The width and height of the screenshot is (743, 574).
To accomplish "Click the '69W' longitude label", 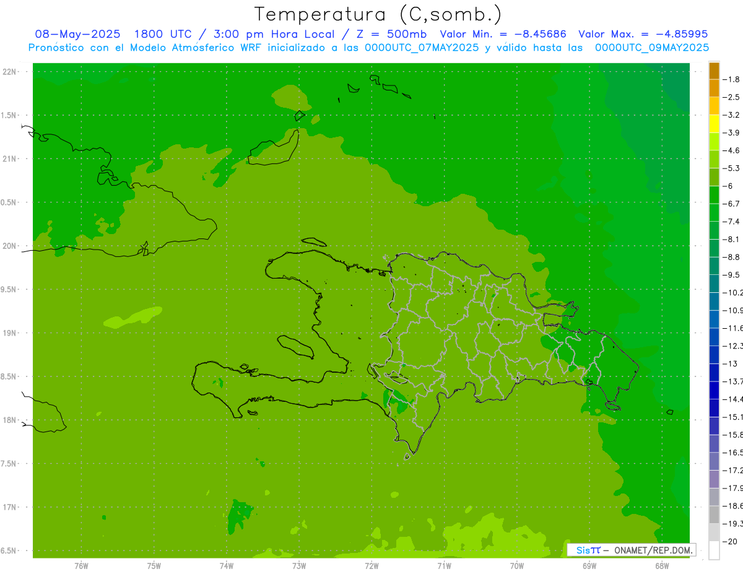I will [x=589, y=566].
